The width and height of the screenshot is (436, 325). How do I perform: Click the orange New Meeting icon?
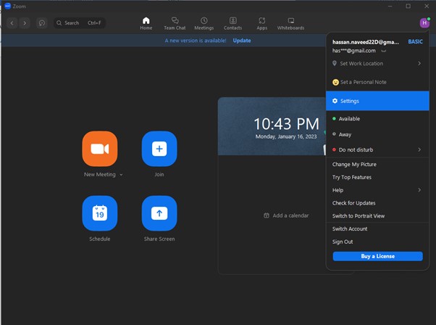pyautogui.click(x=100, y=149)
